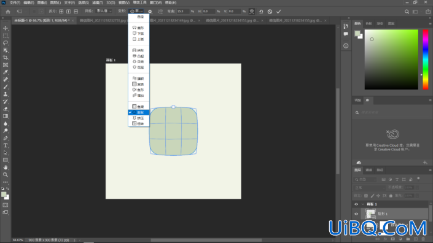Open the search icon at top right
This screenshot has height=243, width=433.
pyautogui.click(x=407, y=12)
